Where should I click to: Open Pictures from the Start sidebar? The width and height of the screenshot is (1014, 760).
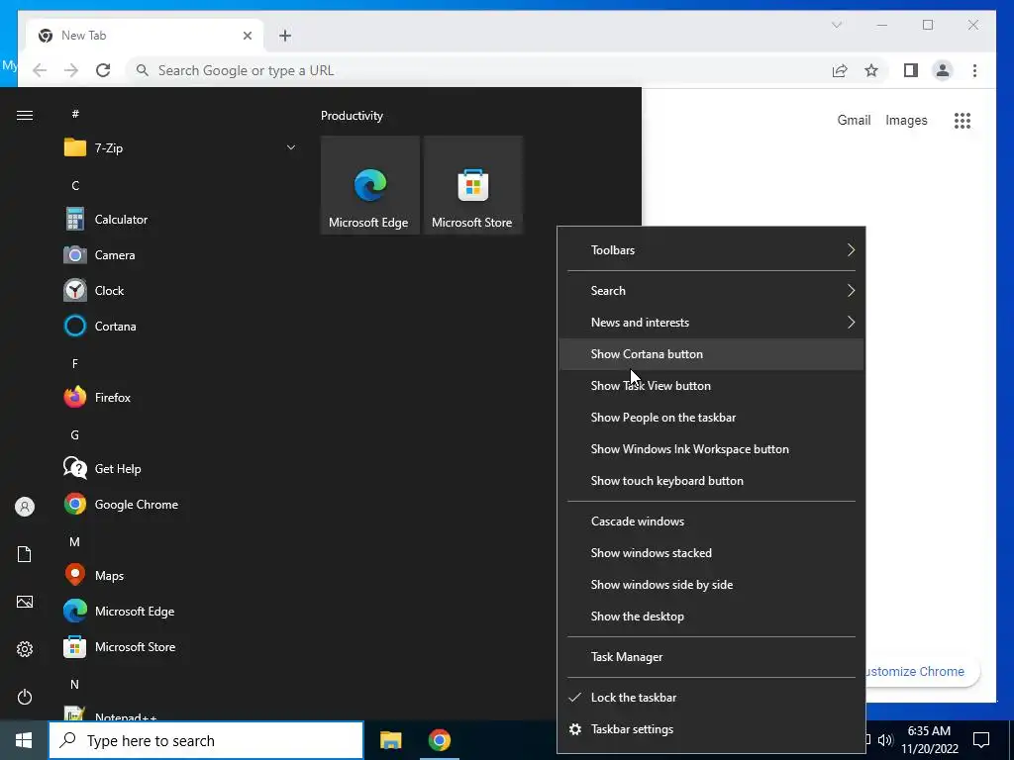(25, 602)
